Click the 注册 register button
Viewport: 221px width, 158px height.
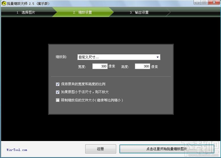(101, 149)
